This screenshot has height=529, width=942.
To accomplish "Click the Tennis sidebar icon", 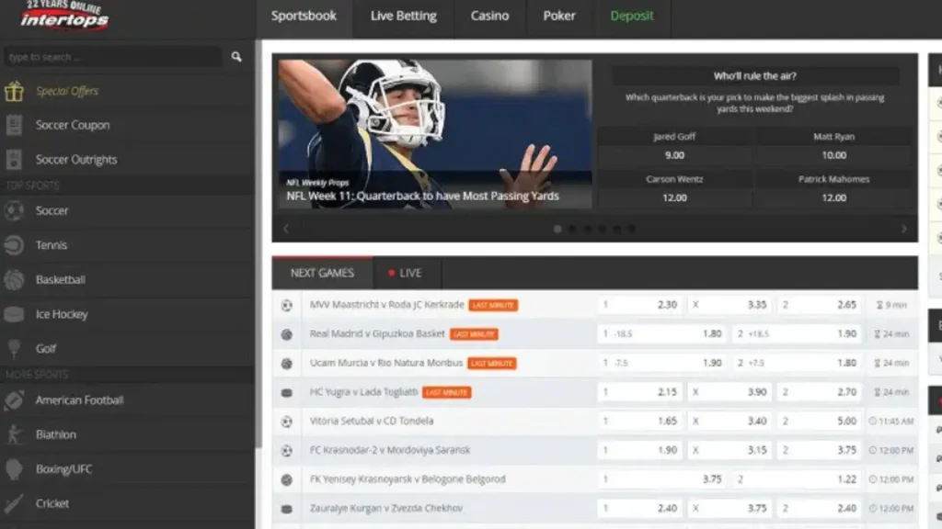I will pyautogui.click(x=14, y=244).
